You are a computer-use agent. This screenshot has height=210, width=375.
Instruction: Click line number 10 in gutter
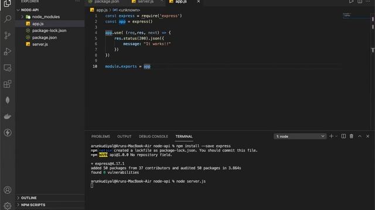pos(95,66)
